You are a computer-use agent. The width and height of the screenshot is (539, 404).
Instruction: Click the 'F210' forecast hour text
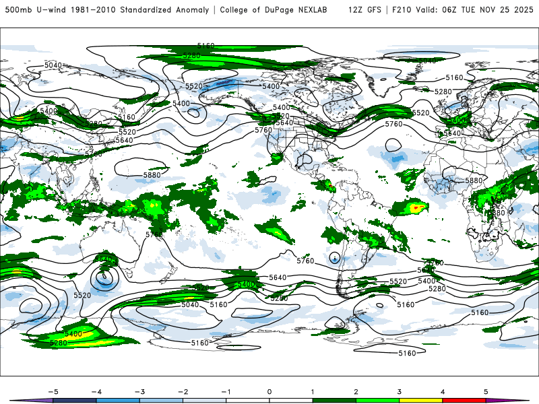(x=402, y=9)
